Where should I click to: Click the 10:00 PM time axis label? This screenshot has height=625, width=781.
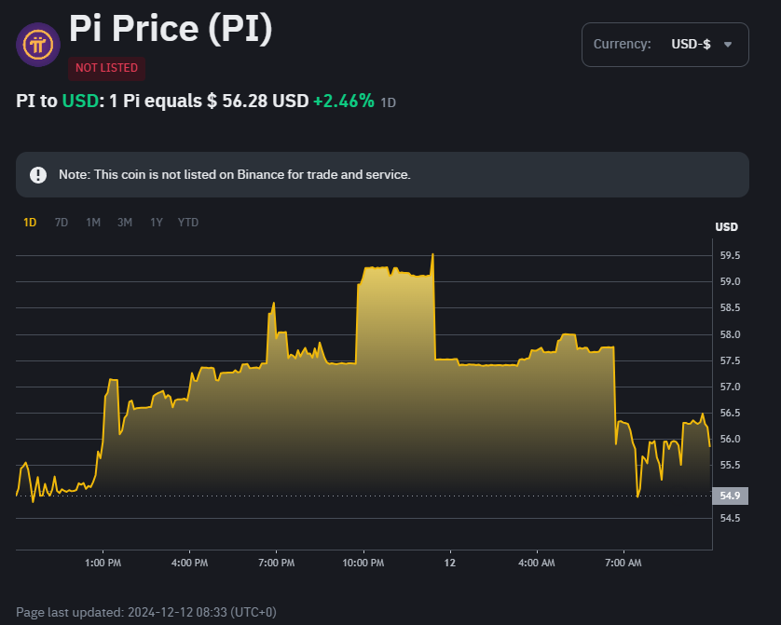click(363, 563)
